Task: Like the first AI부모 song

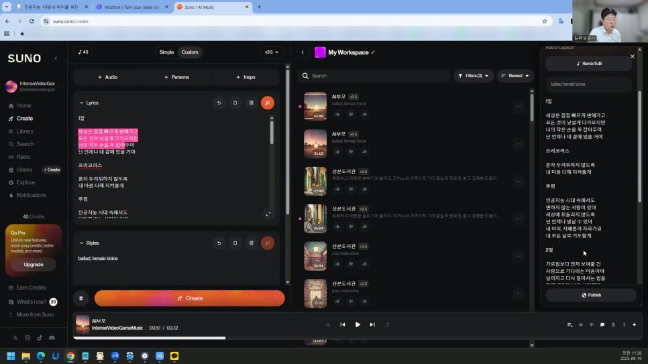Action: (x=337, y=115)
